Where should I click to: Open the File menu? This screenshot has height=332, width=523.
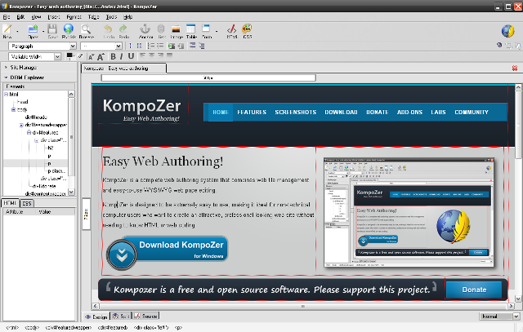(7, 16)
